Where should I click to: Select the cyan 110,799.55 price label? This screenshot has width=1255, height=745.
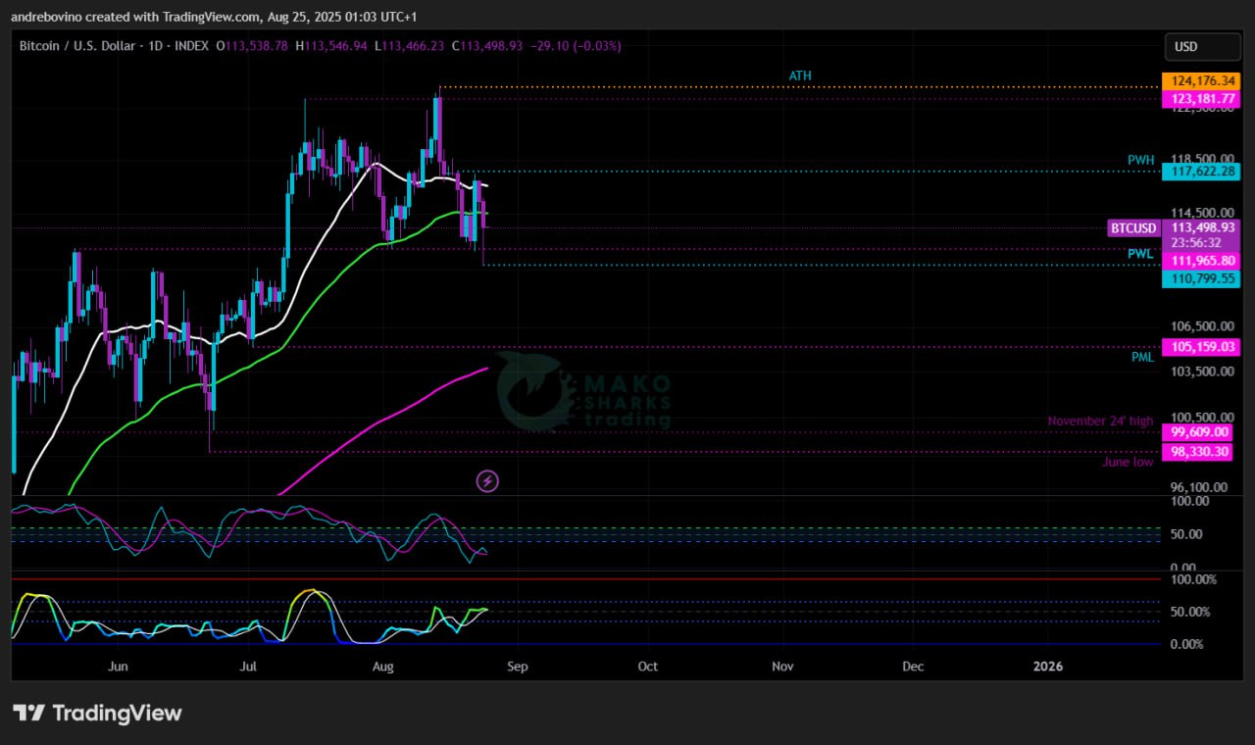tap(1200, 279)
